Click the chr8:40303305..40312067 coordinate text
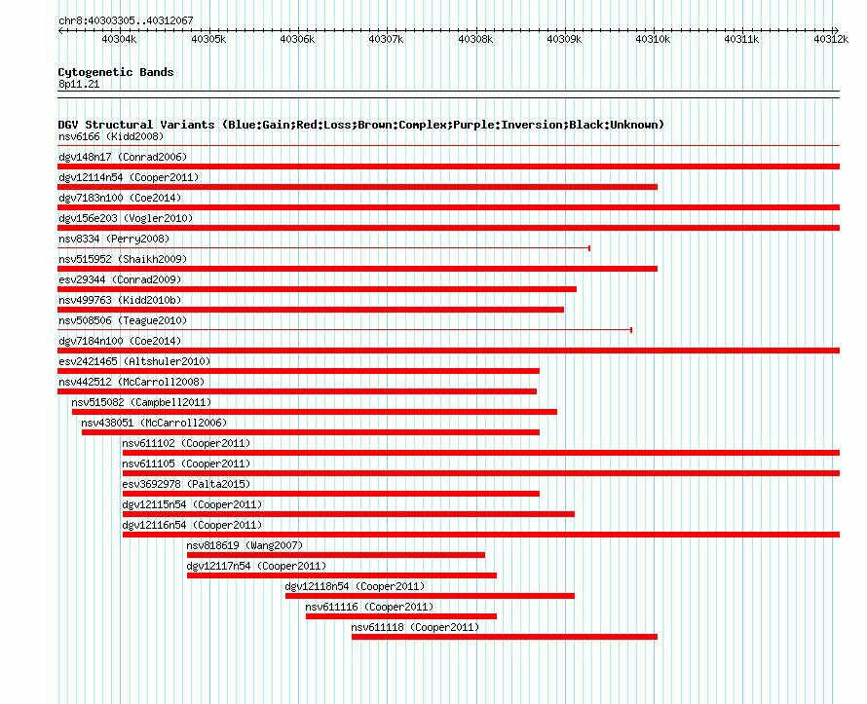Image resolution: width=867 pixels, height=704 pixels. pyautogui.click(x=126, y=20)
